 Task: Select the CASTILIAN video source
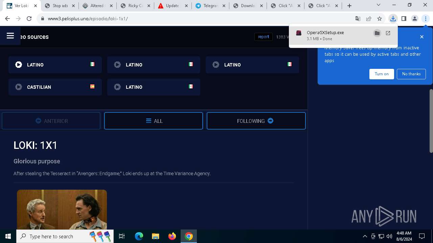[x=55, y=87]
